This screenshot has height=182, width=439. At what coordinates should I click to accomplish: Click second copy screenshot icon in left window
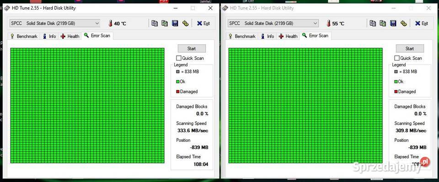165,23
